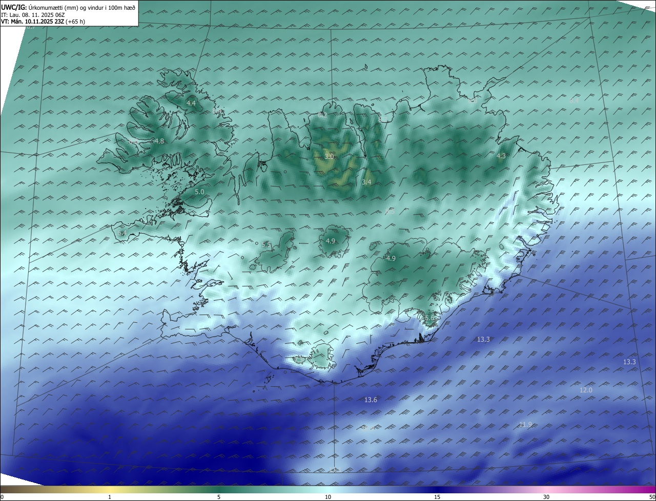Click the faint 5.5 value label beside the western glacier

[x=266, y=245]
